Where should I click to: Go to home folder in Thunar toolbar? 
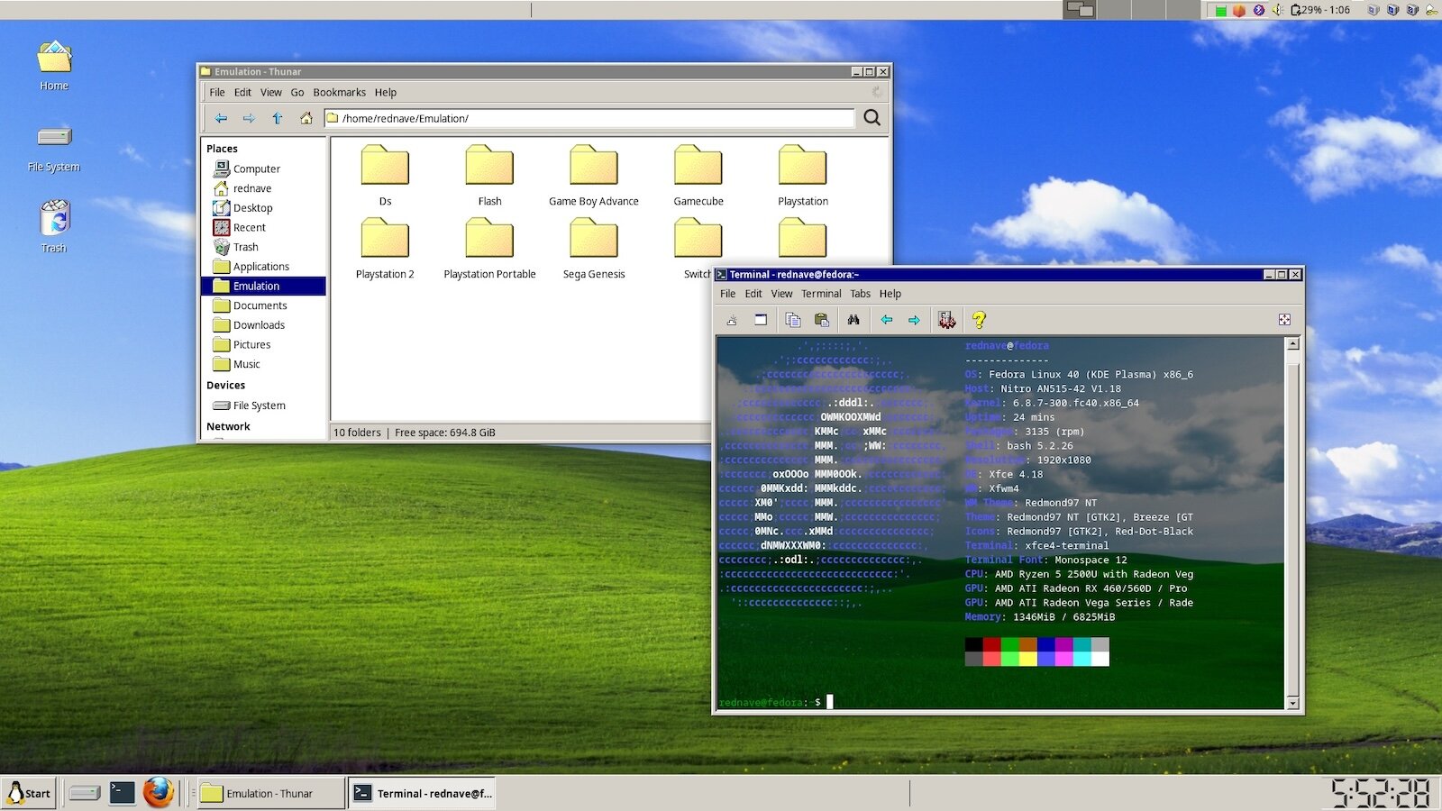[x=306, y=118]
